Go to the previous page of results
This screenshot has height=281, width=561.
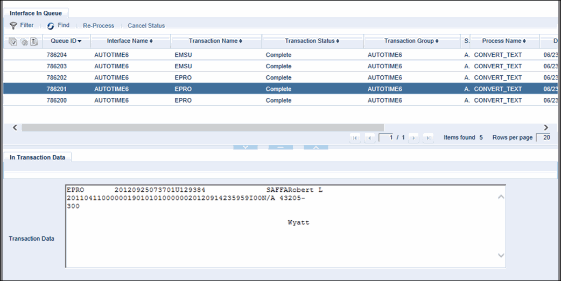369,138
